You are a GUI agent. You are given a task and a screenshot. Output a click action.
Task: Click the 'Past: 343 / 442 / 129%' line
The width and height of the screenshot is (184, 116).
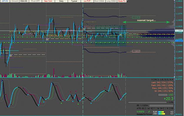162,85
